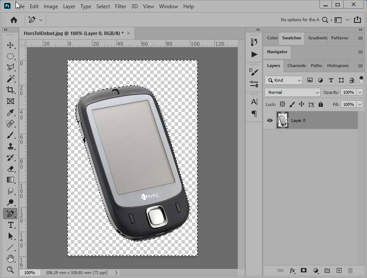This screenshot has height=278, width=367.
Task: Select the History Brush tool
Action: (10, 157)
